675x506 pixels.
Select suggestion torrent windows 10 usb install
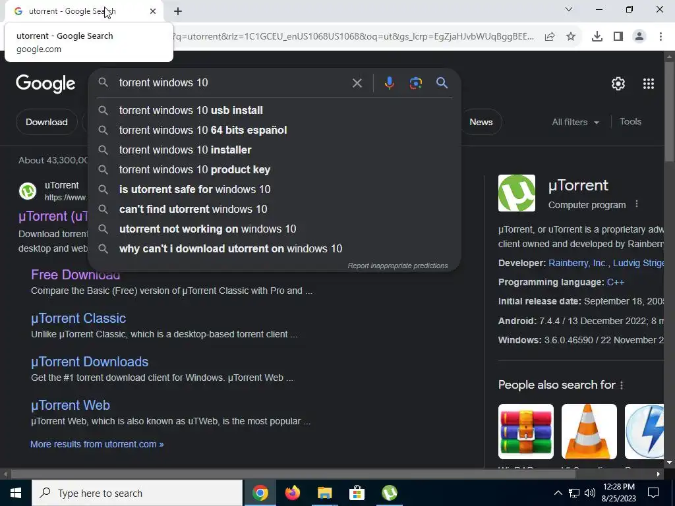pyautogui.click(x=274, y=110)
